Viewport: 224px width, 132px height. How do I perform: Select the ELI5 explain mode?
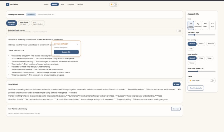38,23
